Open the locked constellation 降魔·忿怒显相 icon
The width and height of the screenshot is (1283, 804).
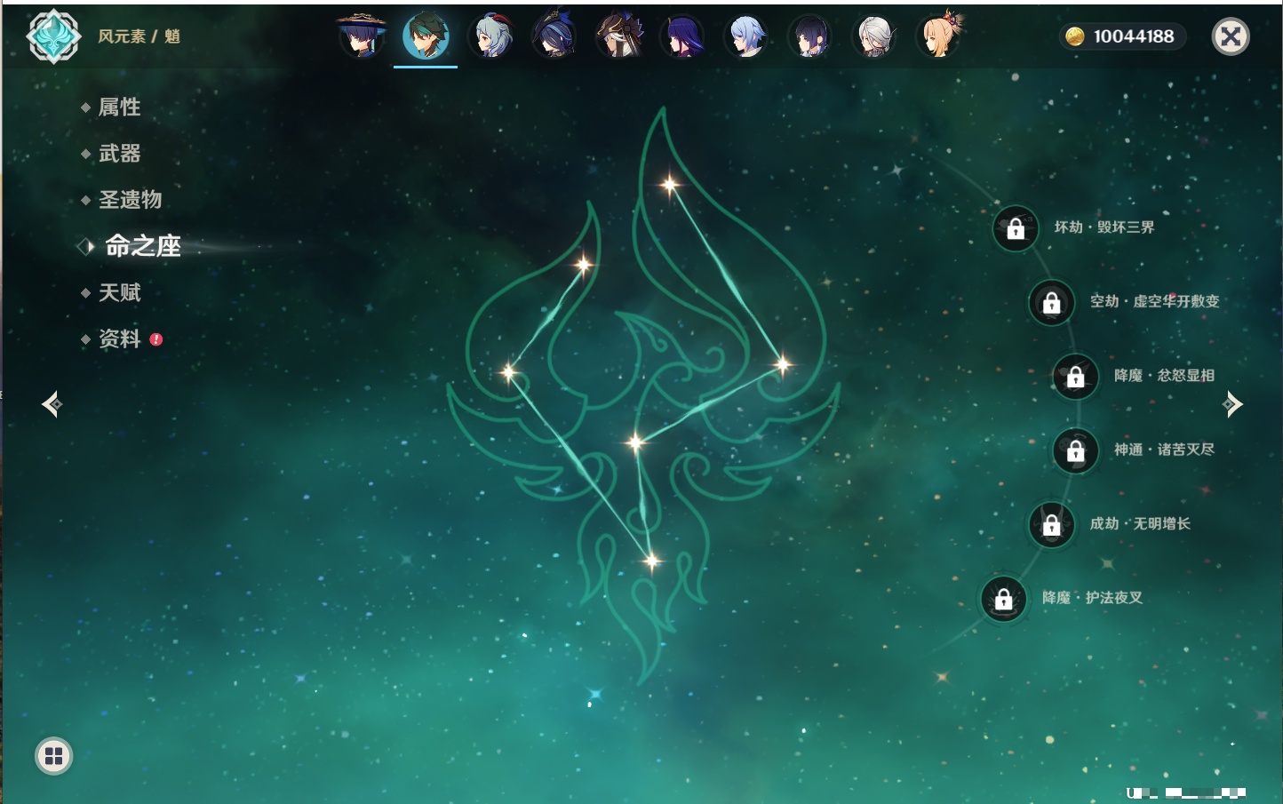[1076, 377]
